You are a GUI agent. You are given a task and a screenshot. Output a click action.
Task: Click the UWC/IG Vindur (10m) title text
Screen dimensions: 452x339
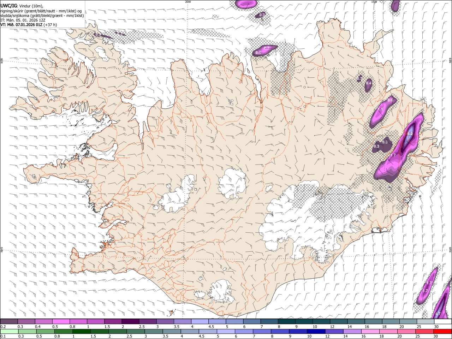(22, 6)
